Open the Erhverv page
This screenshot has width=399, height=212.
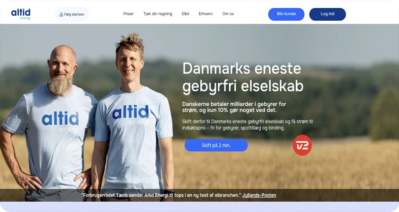click(x=206, y=14)
